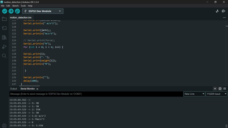This screenshot has height=128, width=228.
Task: Click the for loop line in editor
Action: [43, 47]
